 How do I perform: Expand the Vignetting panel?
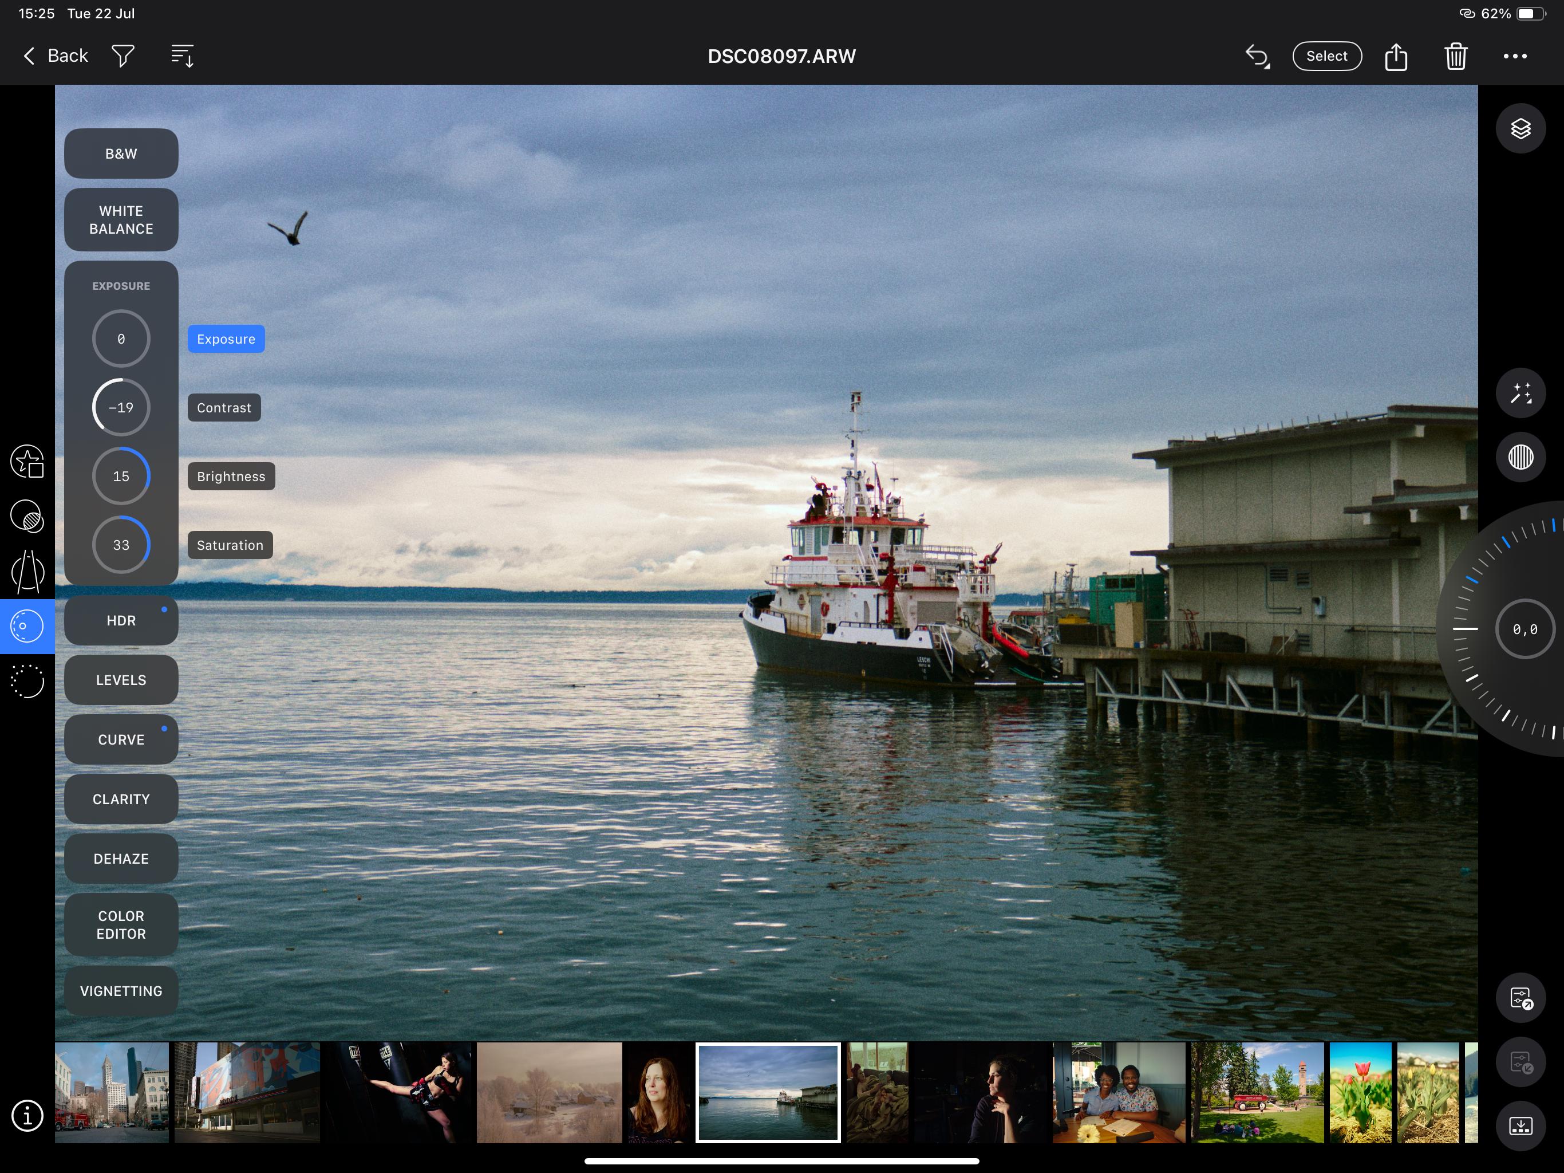click(x=121, y=991)
